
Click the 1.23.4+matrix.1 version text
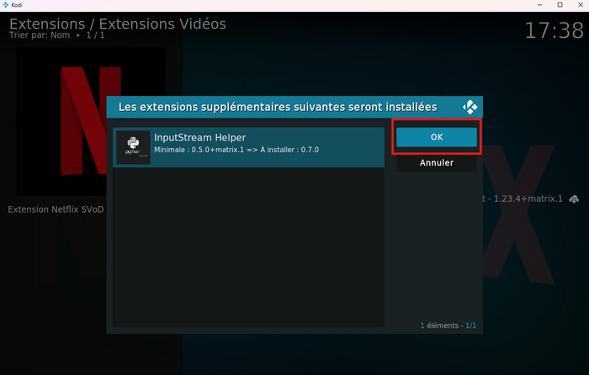528,198
